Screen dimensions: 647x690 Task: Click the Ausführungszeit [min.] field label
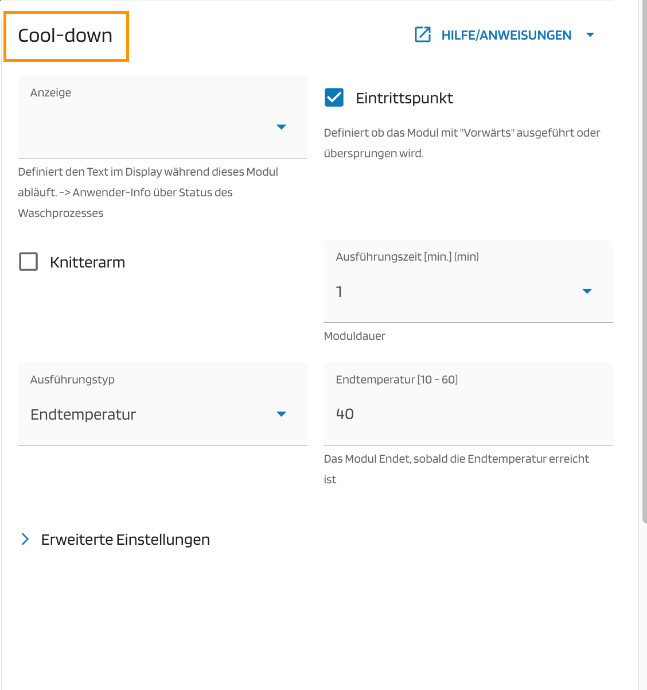[407, 257]
